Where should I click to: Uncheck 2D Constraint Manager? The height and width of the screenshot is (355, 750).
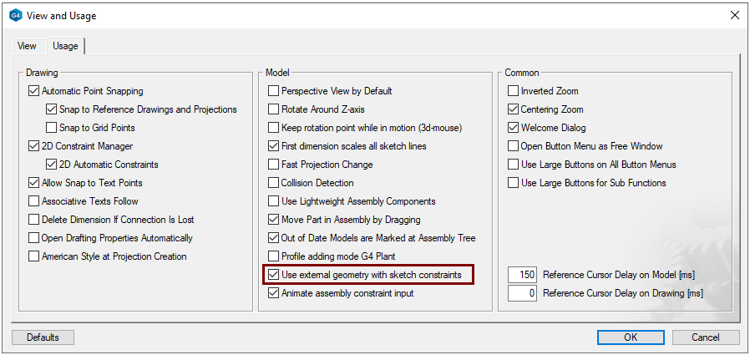coord(34,146)
